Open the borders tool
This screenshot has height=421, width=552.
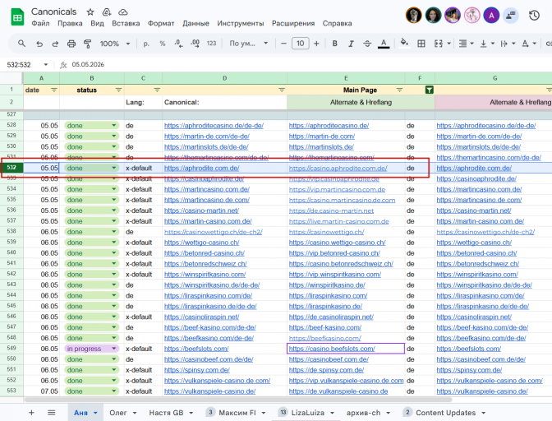click(421, 44)
